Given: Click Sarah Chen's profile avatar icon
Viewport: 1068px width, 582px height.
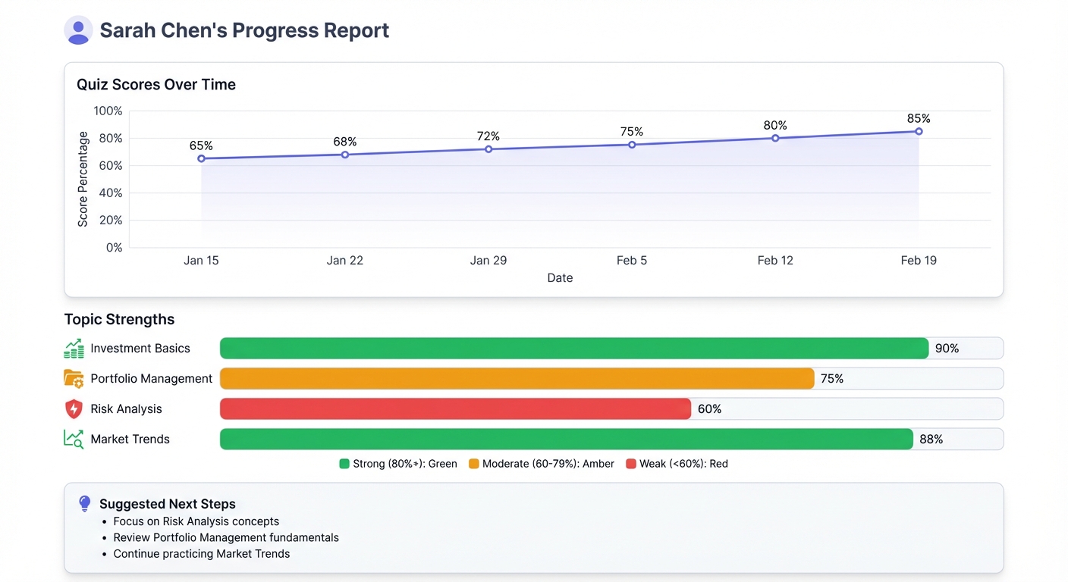Looking at the screenshot, I should coord(78,31).
